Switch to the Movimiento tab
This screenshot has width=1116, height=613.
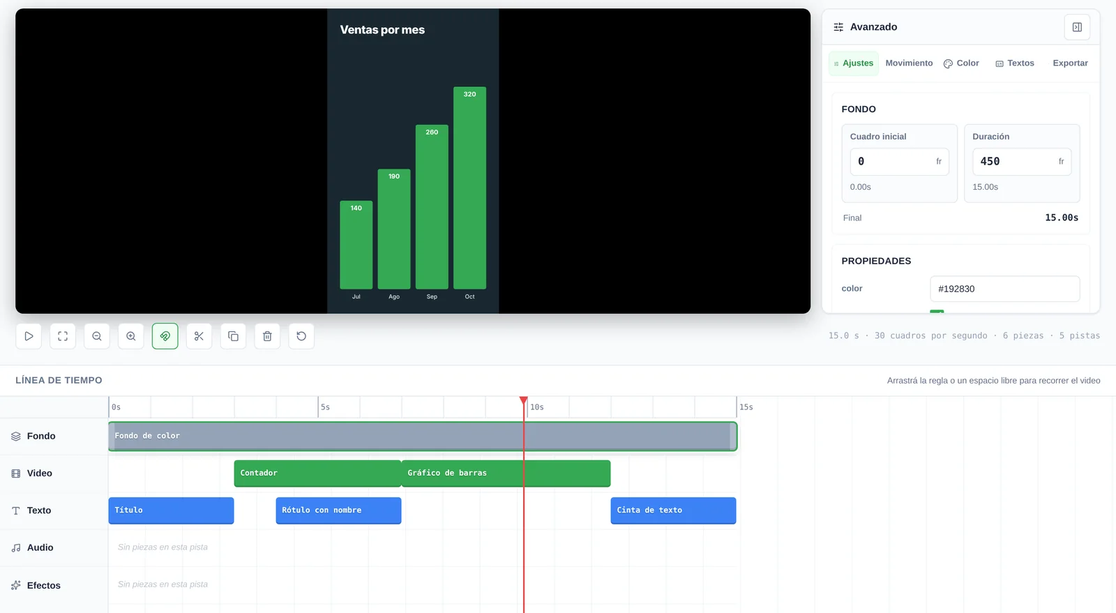[909, 63]
